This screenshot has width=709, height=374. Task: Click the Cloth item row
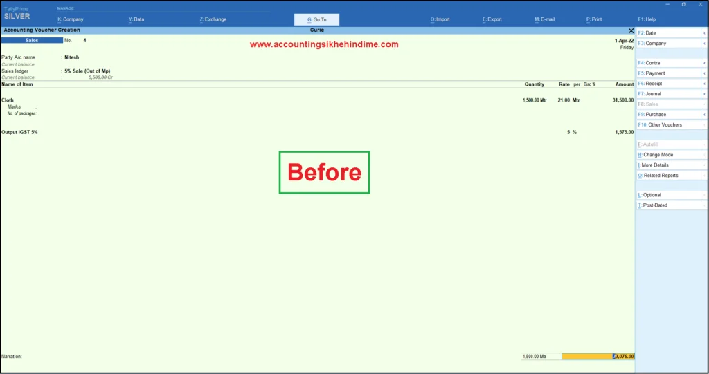317,100
